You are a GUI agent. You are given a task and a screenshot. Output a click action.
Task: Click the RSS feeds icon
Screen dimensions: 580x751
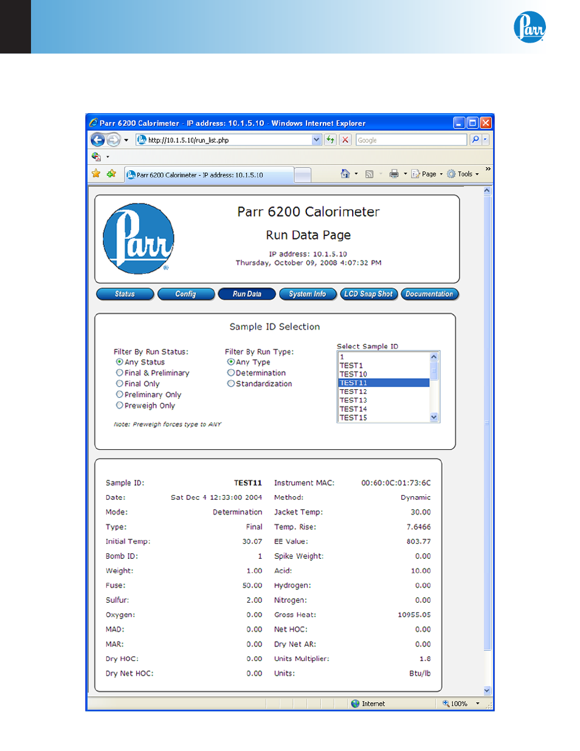click(x=369, y=174)
